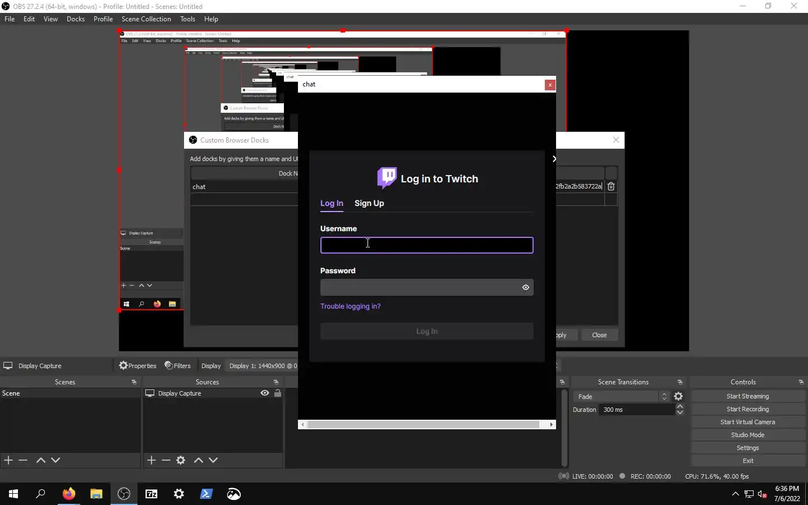
Task: Pop out the Sources dock
Action: click(276, 382)
